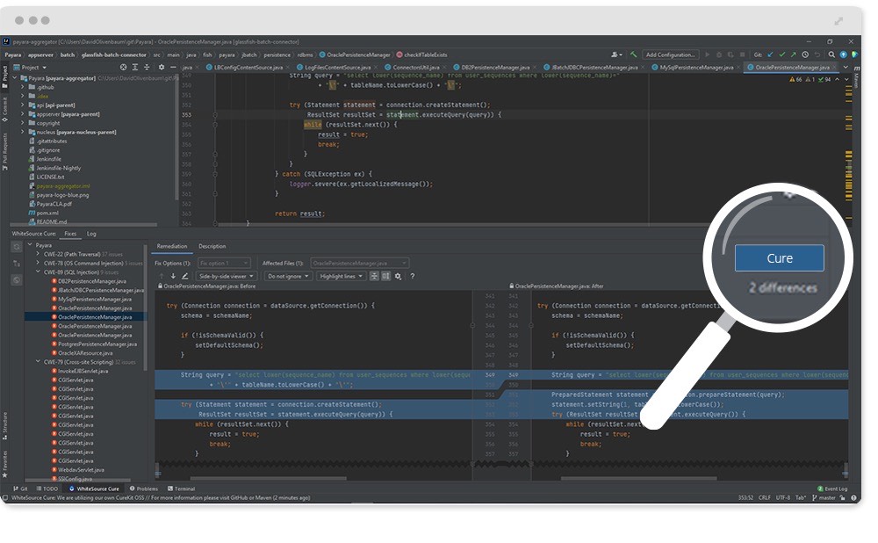
Task: Open the Favorites side panel star
Action: pos(5,465)
